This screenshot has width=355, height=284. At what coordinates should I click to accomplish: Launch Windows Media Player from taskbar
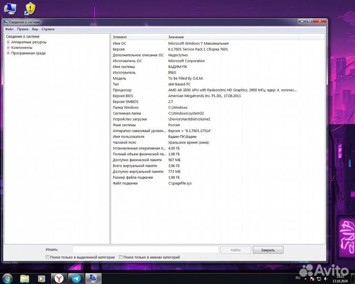[x=42, y=278]
